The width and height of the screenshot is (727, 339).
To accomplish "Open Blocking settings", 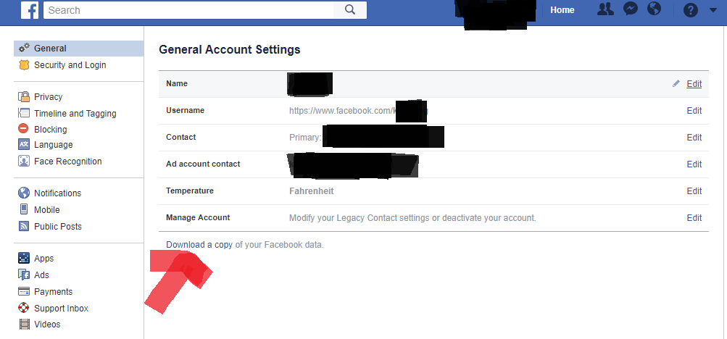I will pyautogui.click(x=51, y=129).
